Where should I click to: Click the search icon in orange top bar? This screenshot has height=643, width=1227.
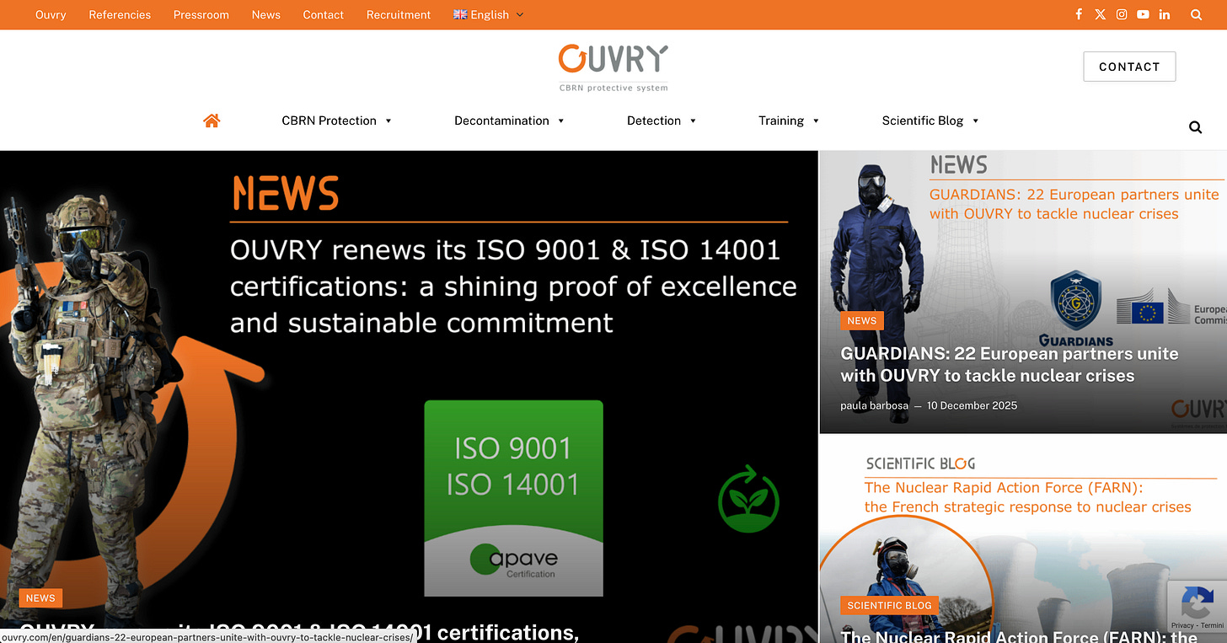[1196, 14]
